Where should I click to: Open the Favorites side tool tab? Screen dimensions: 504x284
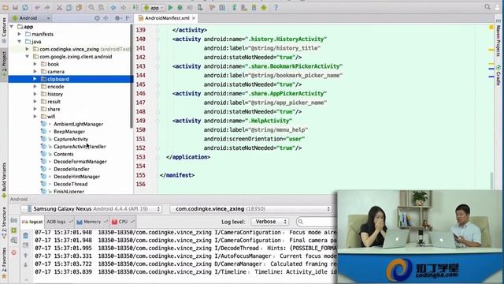4,263
